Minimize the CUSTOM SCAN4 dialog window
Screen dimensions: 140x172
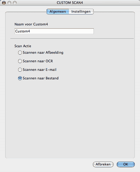click(9, 3)
